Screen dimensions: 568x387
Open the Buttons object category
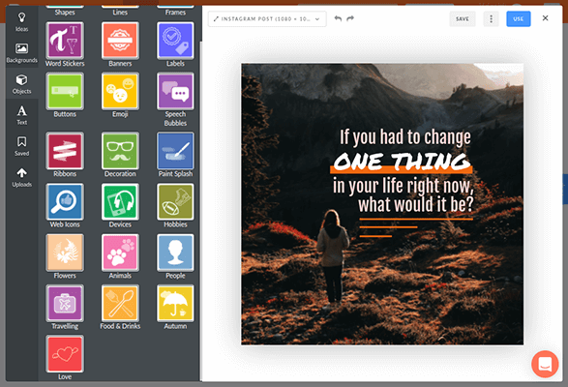[65, 91]
